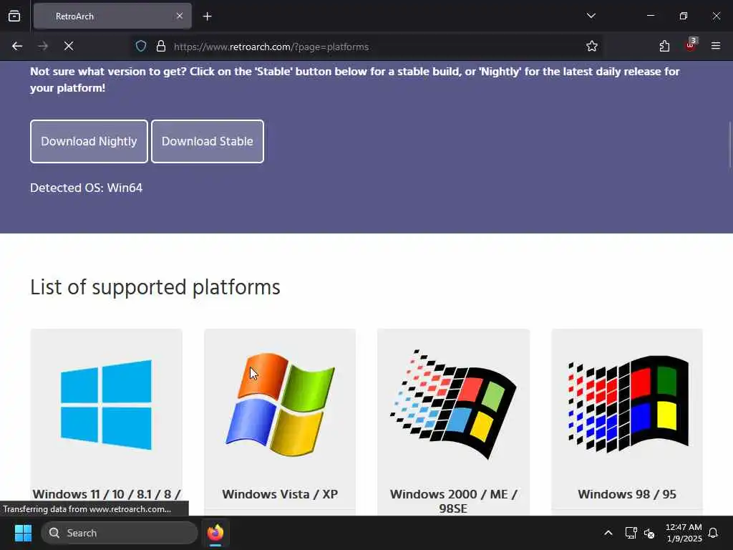This screenshot has width=733, height=550.
Task: Close the RetroArch tab
Action: click(x=180, y=16)
